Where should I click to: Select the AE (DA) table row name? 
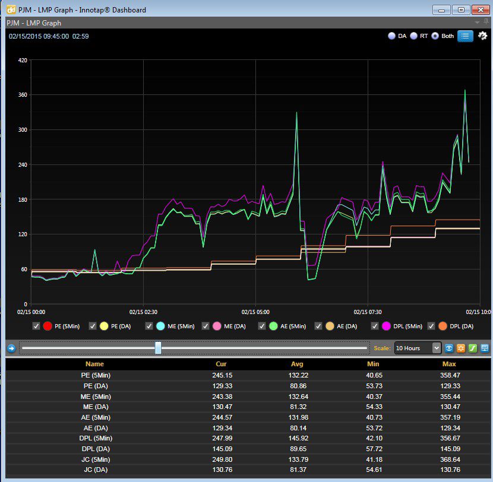[96, 428]
